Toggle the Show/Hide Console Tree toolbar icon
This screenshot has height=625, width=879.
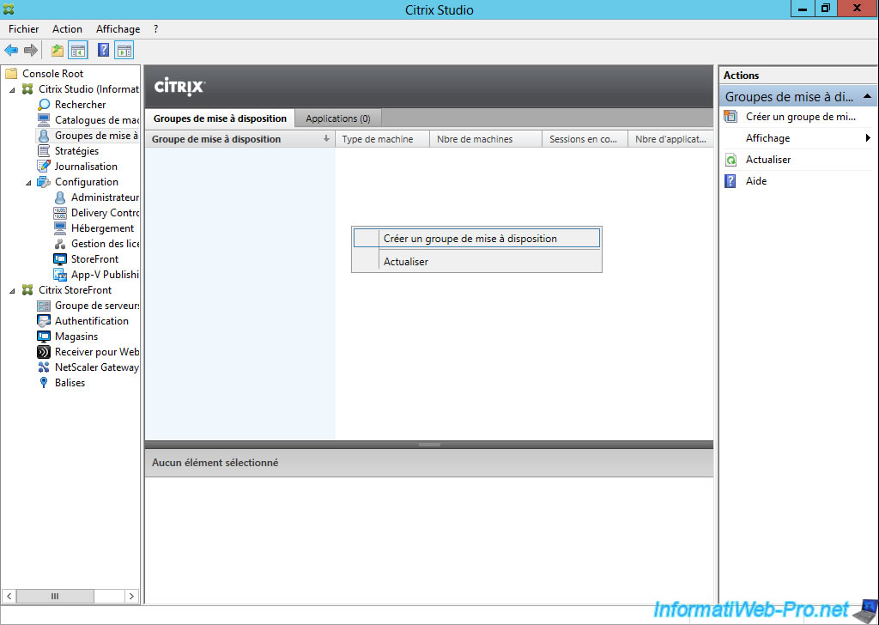pos(78,51)
